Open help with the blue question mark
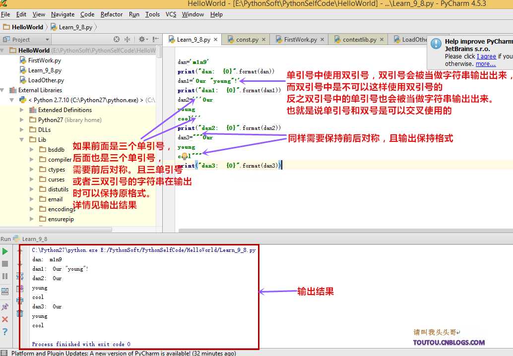Image resolution: width=513 pixels, height=356 pixels. pos(5,332)
